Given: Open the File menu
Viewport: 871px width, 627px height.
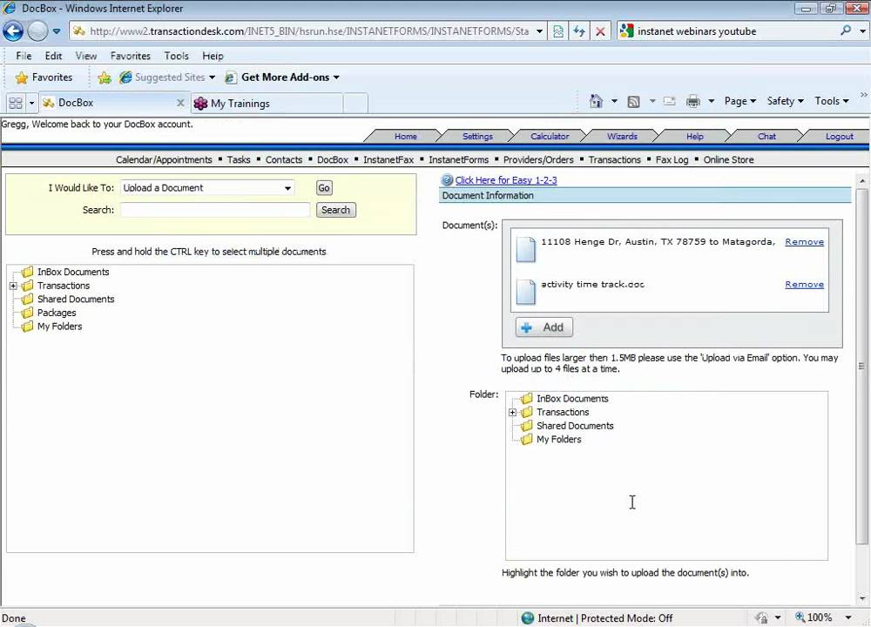Looking at the screenshot, I should pos(24,56).
